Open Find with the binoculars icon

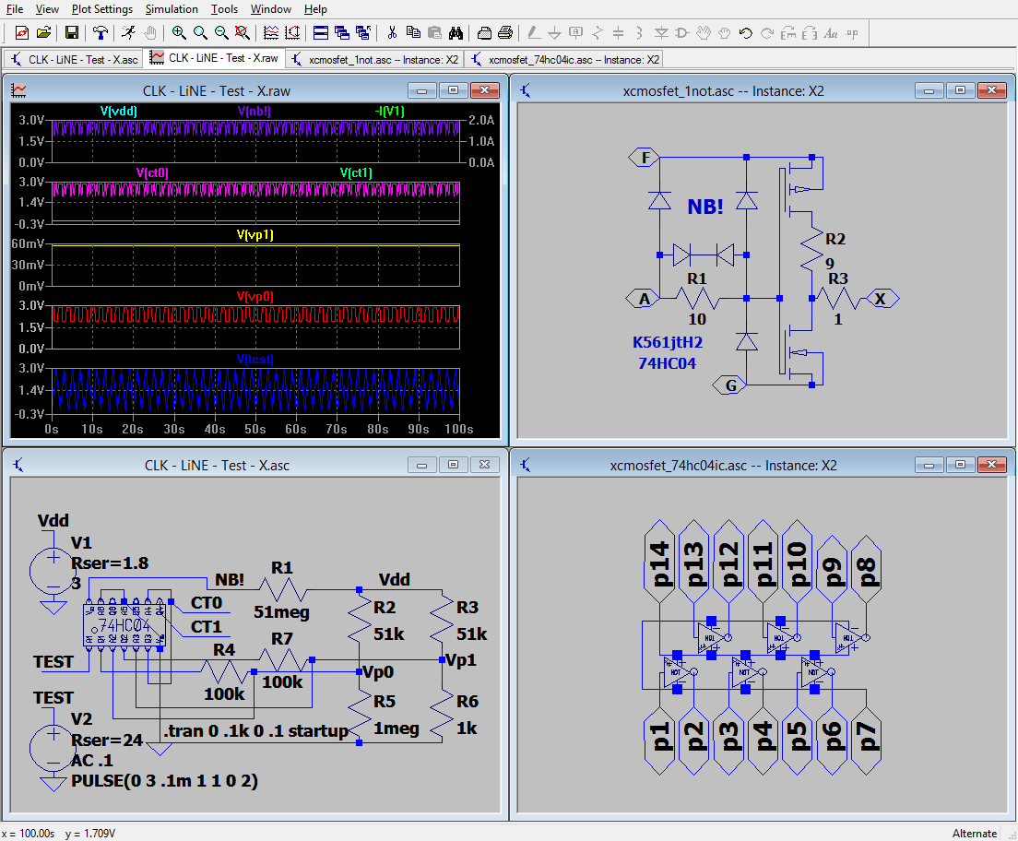[x=456, y=33]
